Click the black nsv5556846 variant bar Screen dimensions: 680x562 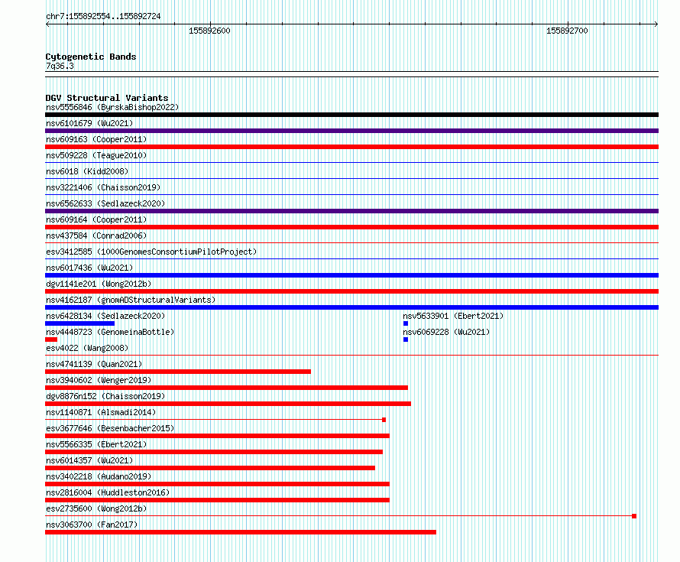[x=351, y=115]
